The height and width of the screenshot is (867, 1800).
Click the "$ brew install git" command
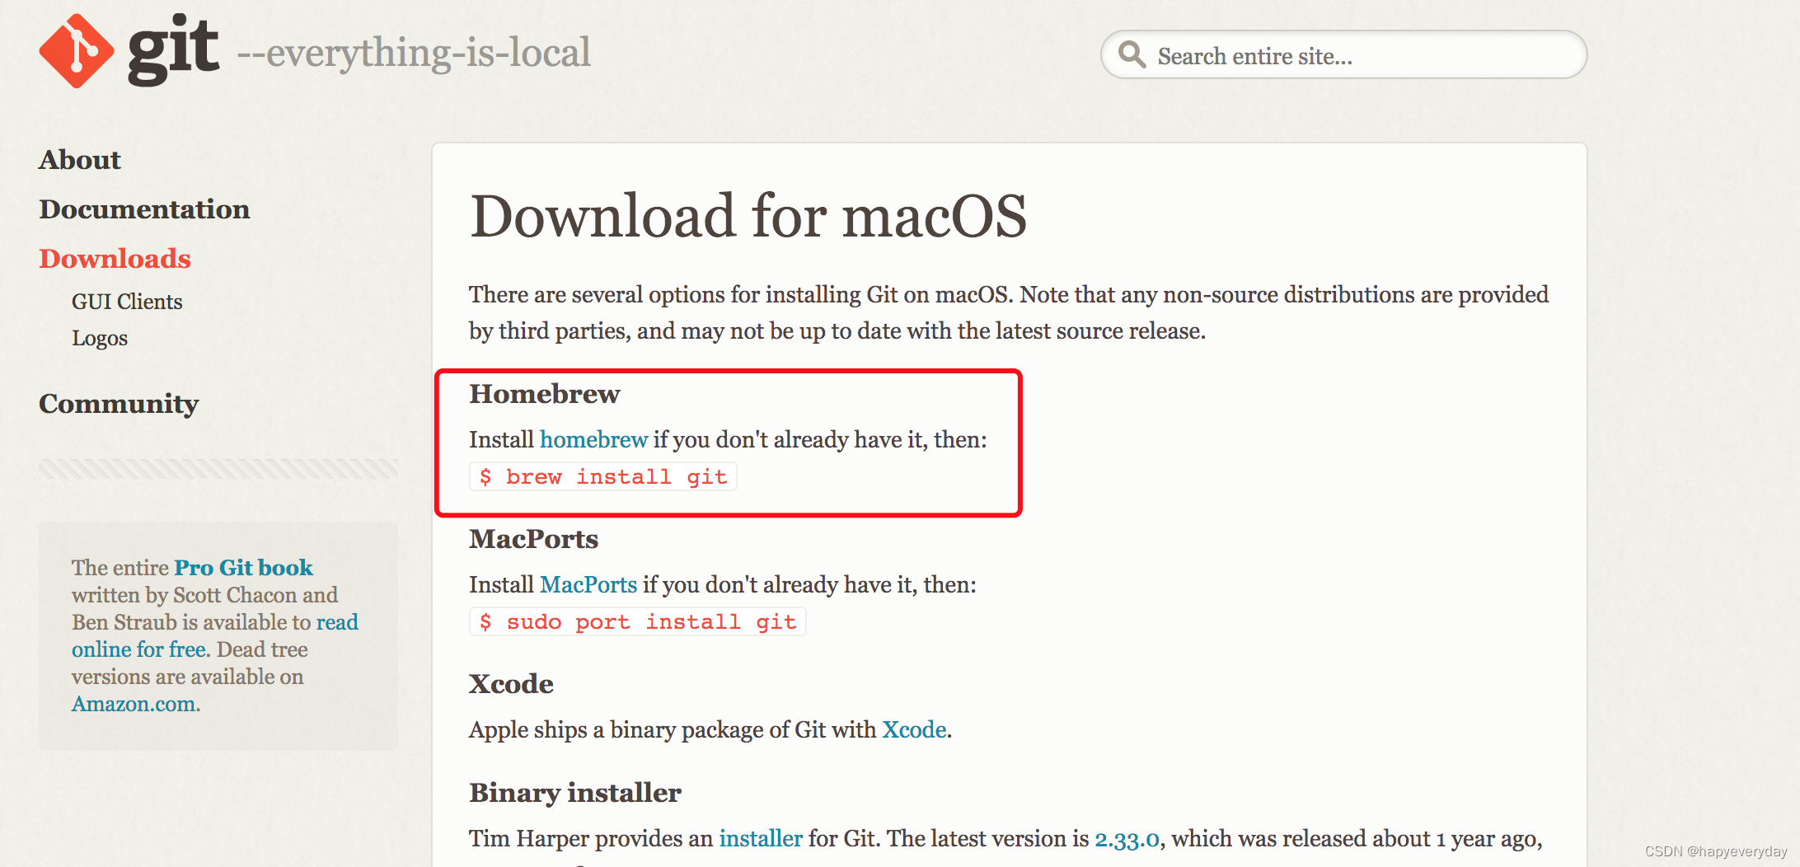tap(603, 476)
